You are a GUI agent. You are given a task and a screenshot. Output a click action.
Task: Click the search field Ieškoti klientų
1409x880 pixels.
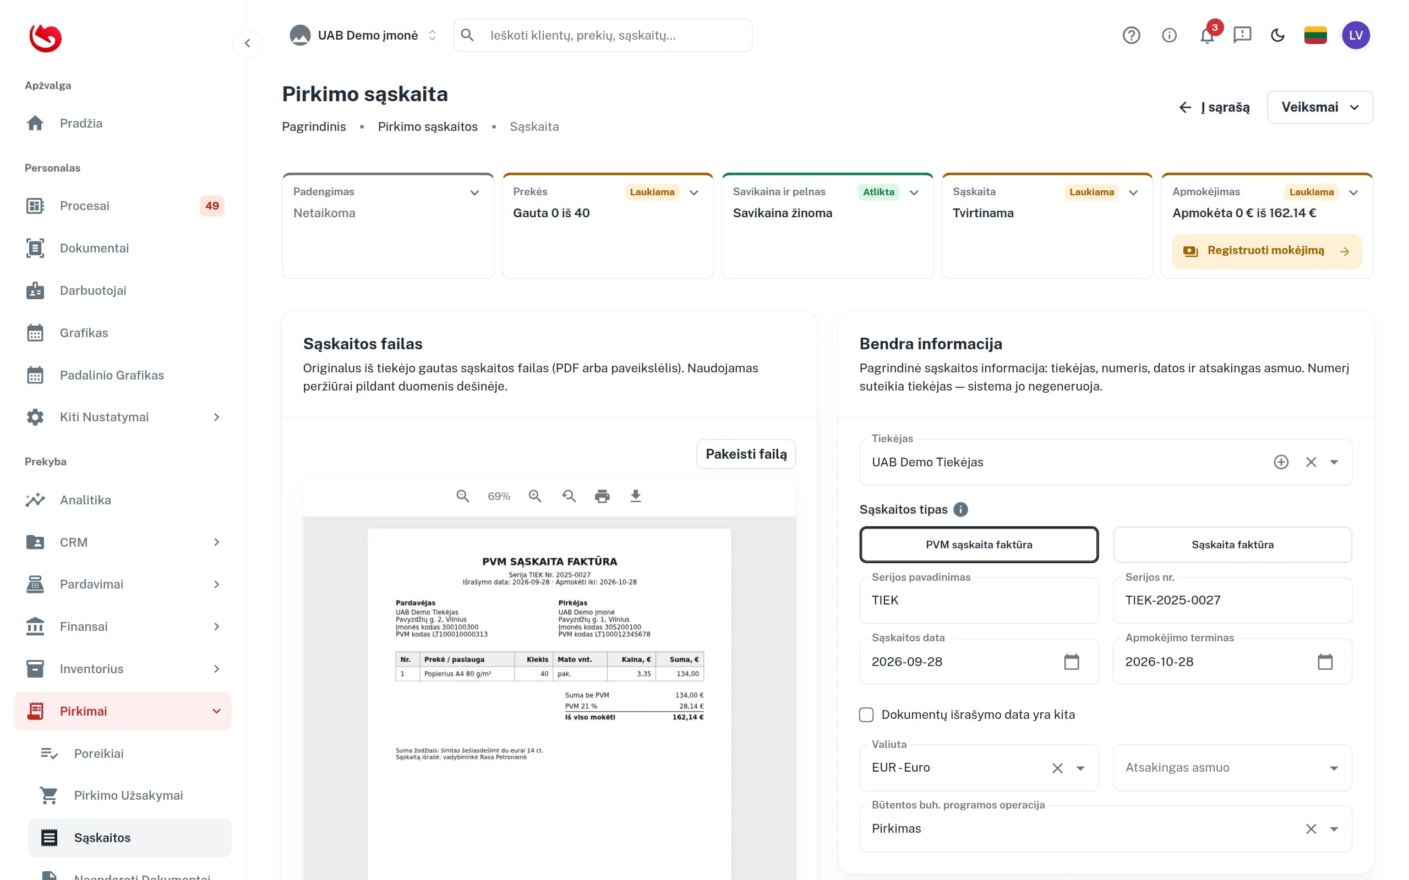pos(603,36)
